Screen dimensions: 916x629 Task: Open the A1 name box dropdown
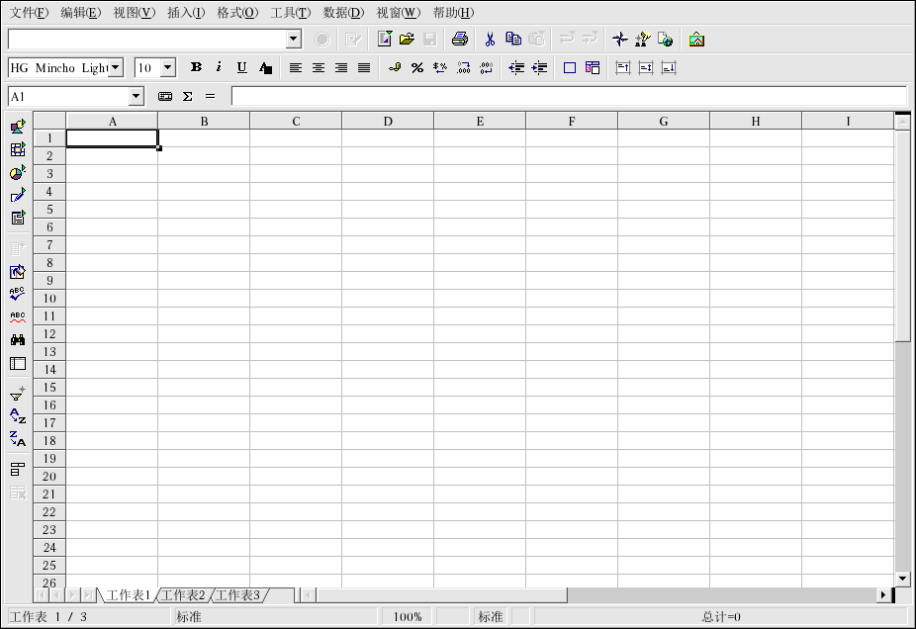click(x=137, y=97)
